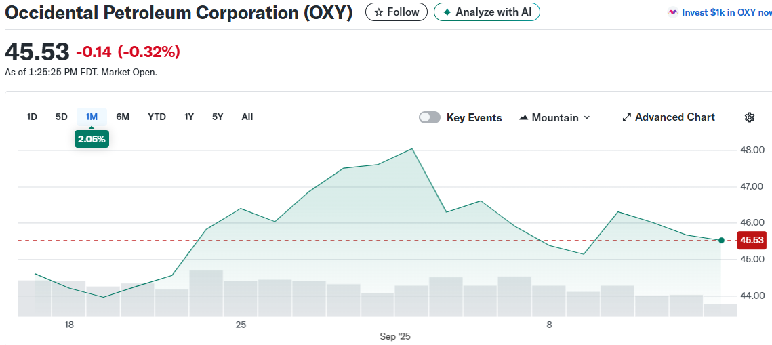Select the 5D time range
772x345 pixels.
pos(61,117)
